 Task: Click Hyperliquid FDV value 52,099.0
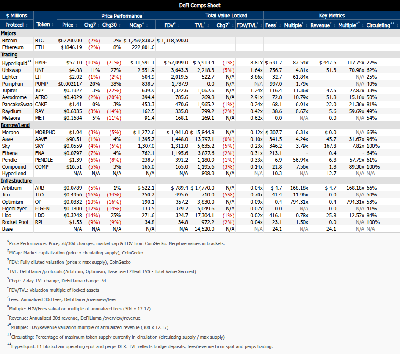(x=176, y=63)
